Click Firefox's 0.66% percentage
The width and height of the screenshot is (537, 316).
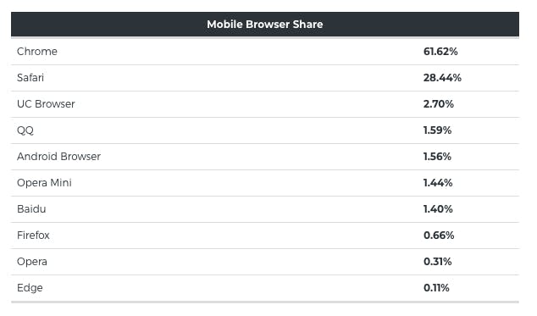pyautogui.click(x=439, y=236)
